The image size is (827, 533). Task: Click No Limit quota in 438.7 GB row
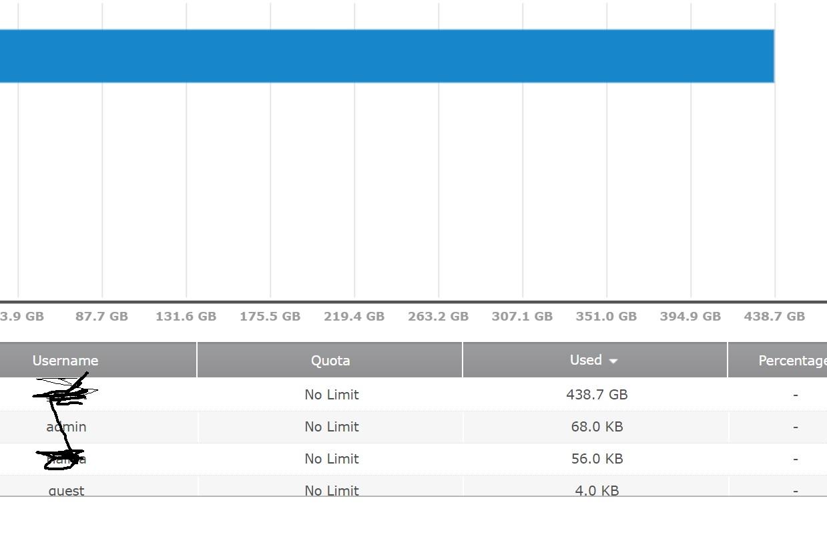332,395
